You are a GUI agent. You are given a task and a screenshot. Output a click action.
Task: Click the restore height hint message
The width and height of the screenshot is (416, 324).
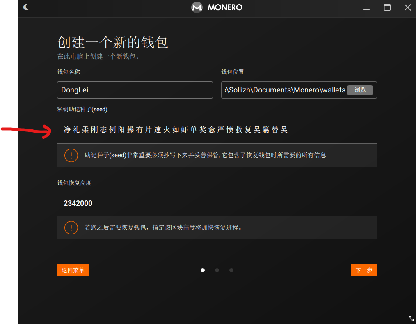tap(163, 227)
